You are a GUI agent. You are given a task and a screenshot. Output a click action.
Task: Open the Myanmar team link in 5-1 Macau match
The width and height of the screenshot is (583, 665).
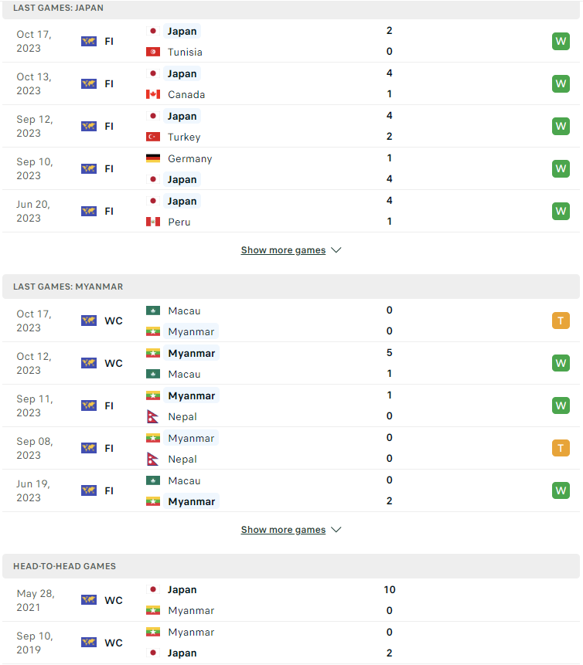point(192,353)
